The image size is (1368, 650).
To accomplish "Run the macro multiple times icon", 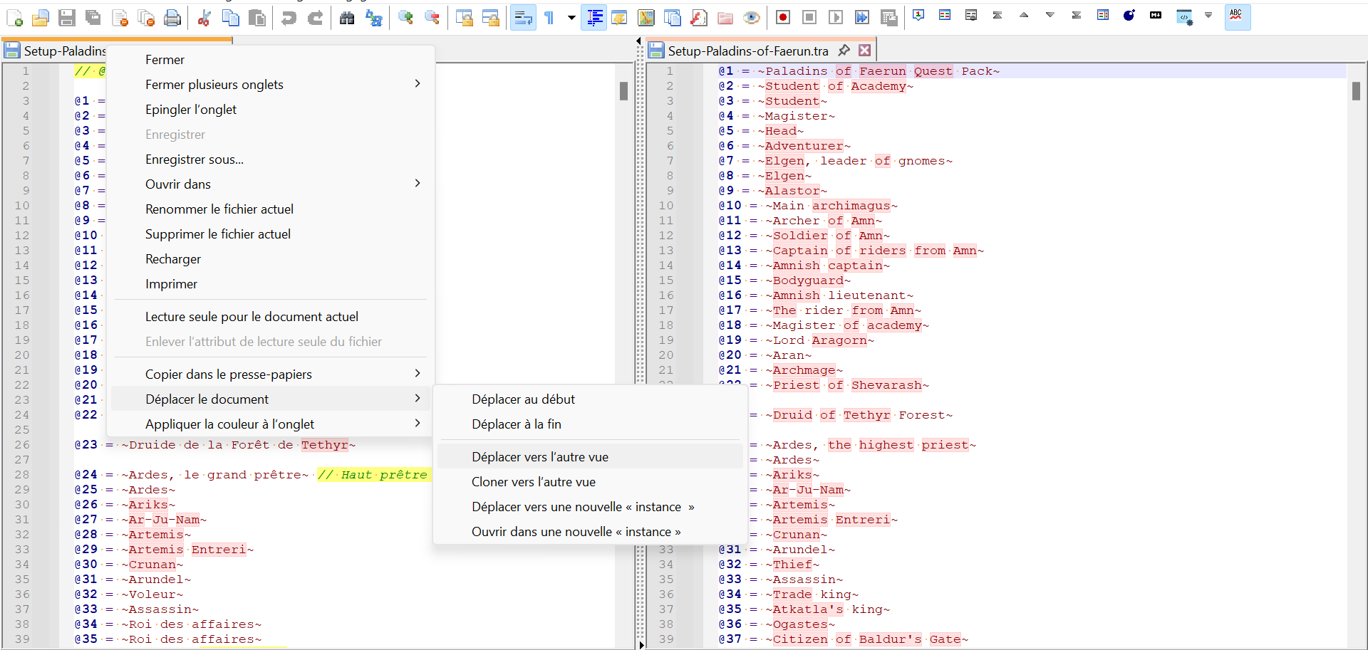I will click(862, 18).
